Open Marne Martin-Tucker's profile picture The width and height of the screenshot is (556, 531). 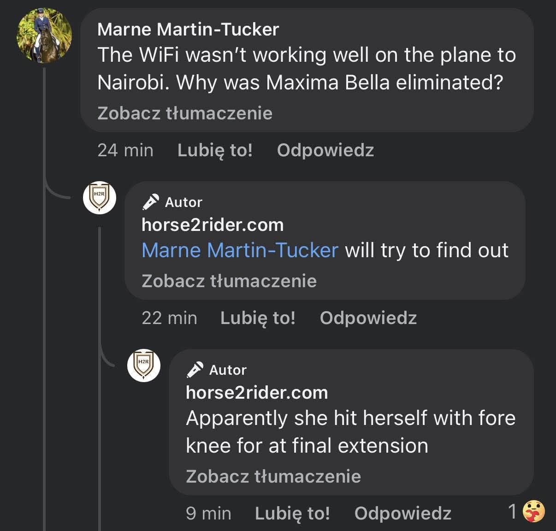coord(44,35)
